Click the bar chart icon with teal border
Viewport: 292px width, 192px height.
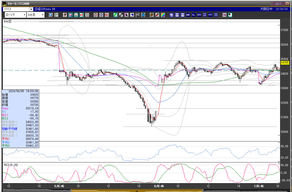76,15
